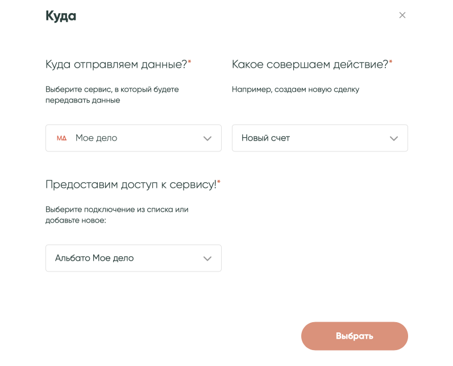Open the Мое дело service dropdown
Image resolution: width=453 pixels, height=366 pixels.
[x=133, y=138]
